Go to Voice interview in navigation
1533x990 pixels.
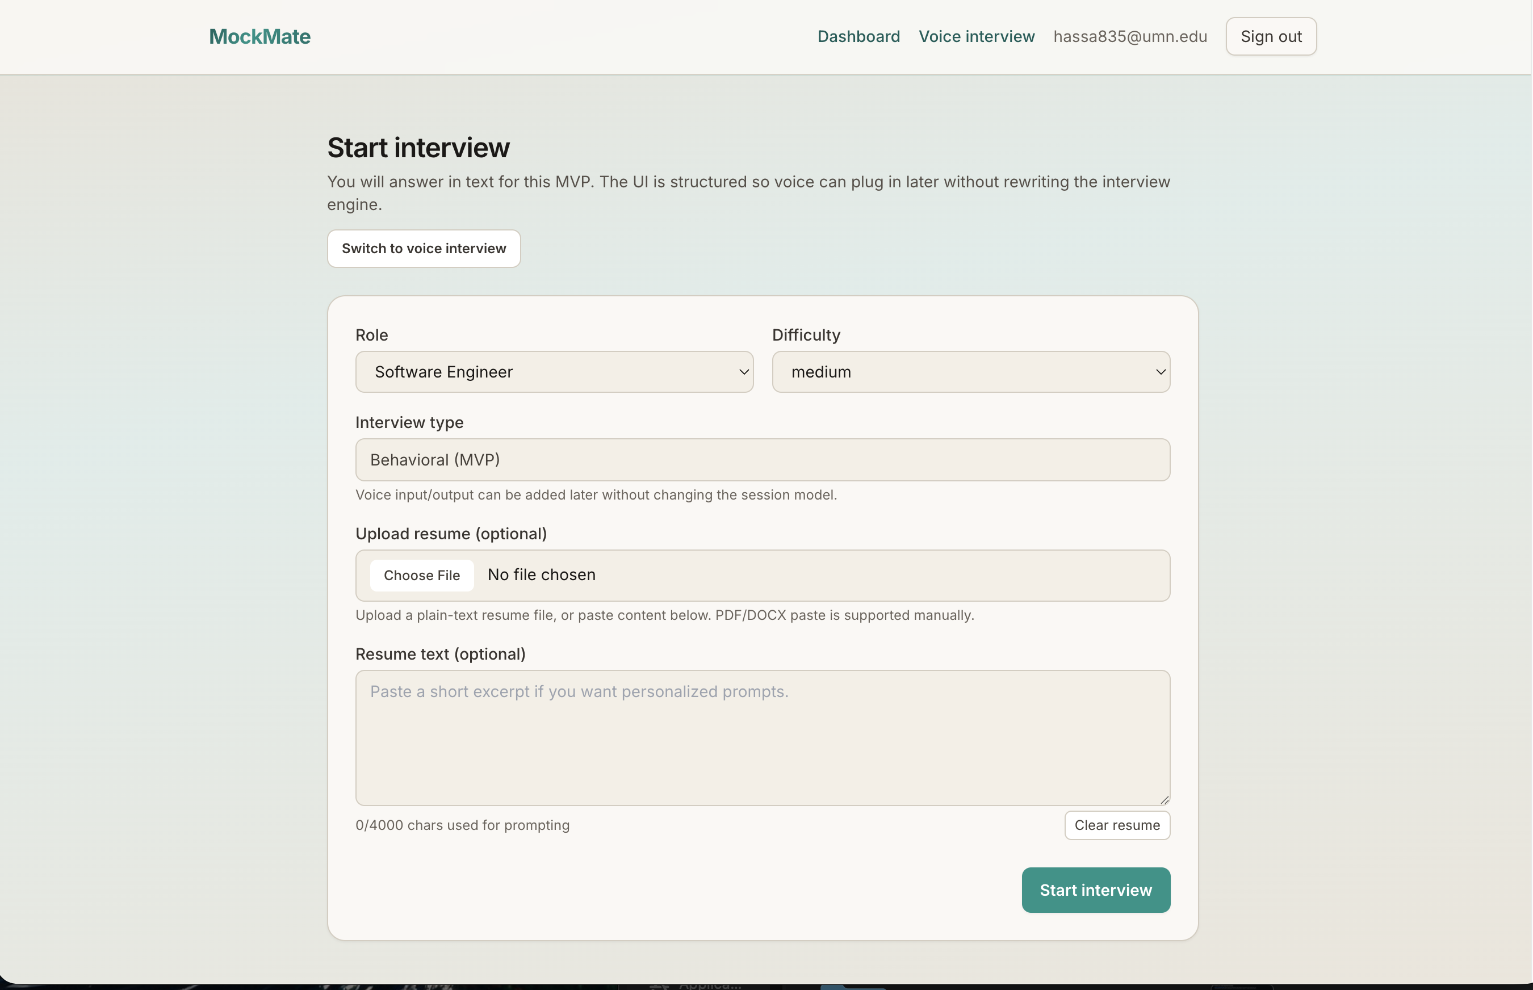(x=976, y=37)
